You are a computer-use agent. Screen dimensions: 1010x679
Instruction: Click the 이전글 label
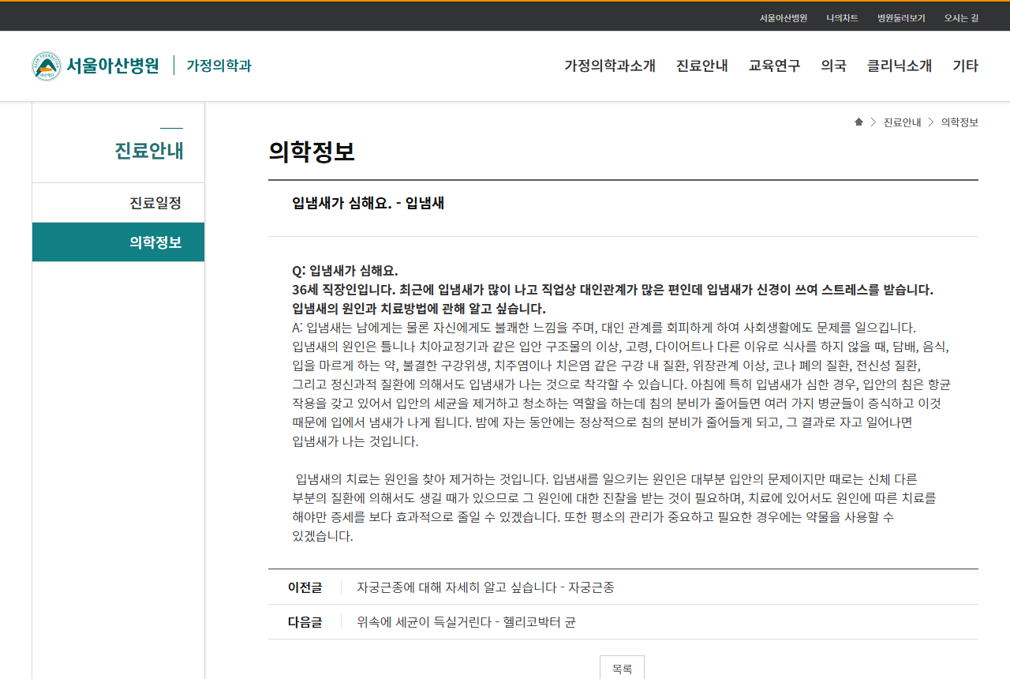tap(305, 587)
